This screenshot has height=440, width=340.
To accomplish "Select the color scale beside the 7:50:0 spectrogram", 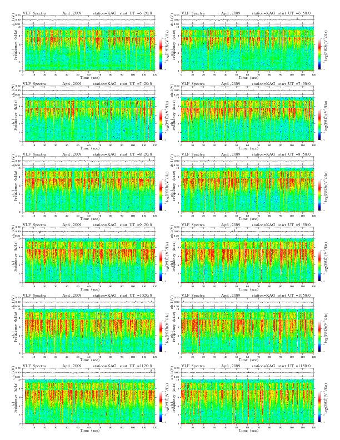I will point(319,124).
